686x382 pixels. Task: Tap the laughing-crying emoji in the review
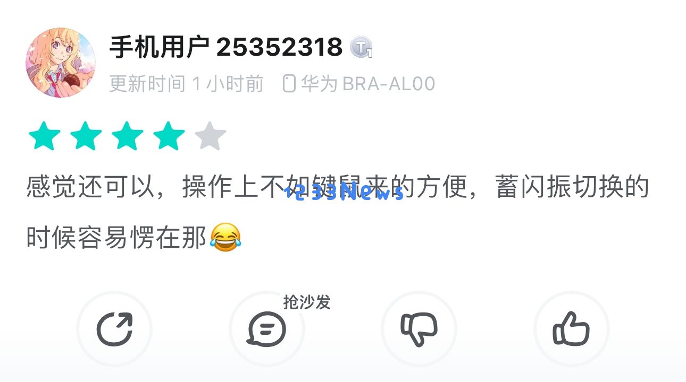225,238
